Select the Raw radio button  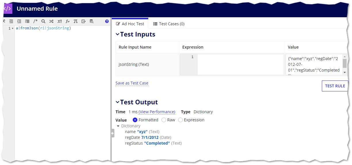[x=164, y=120]
